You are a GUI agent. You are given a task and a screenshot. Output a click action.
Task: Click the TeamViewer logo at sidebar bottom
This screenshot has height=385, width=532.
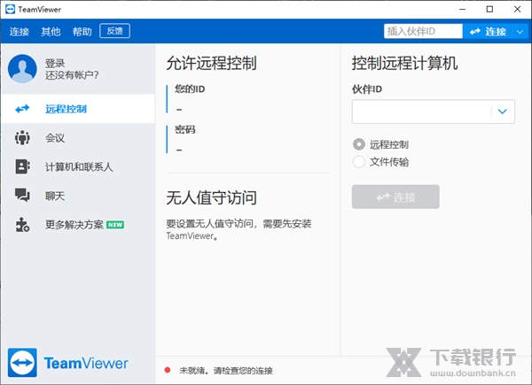coord(68,363)
